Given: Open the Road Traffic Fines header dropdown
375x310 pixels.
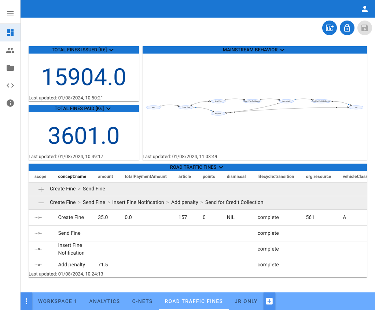Looking at the screenshot, I should (221, 167).
